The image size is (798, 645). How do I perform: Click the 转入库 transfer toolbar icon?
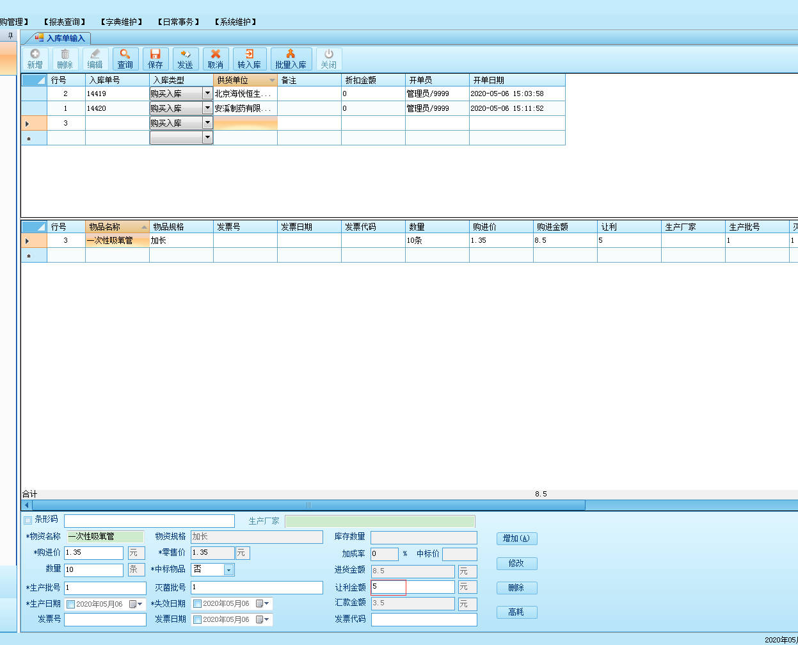pyautogui.click(x=249, y=59)
